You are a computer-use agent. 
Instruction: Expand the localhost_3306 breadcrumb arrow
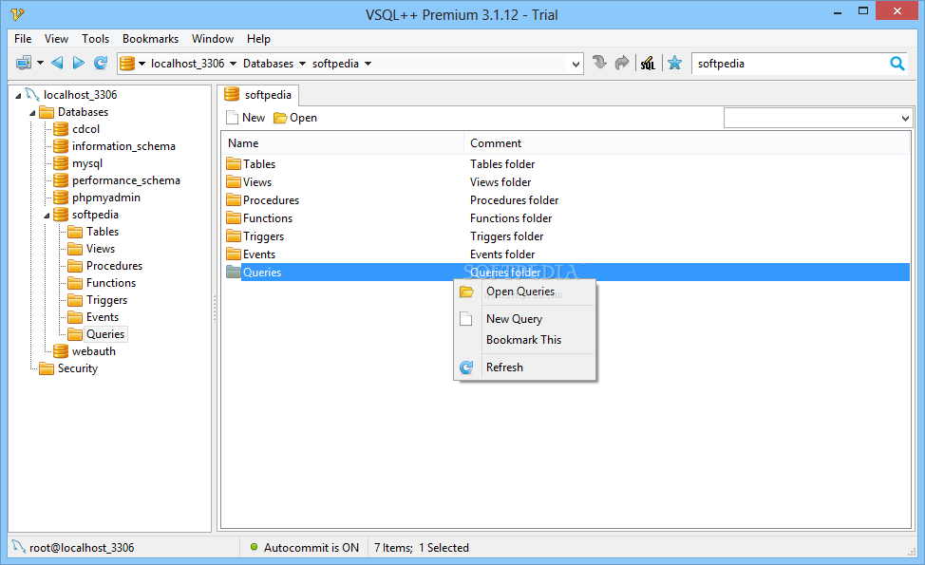[x=233, y=64]
